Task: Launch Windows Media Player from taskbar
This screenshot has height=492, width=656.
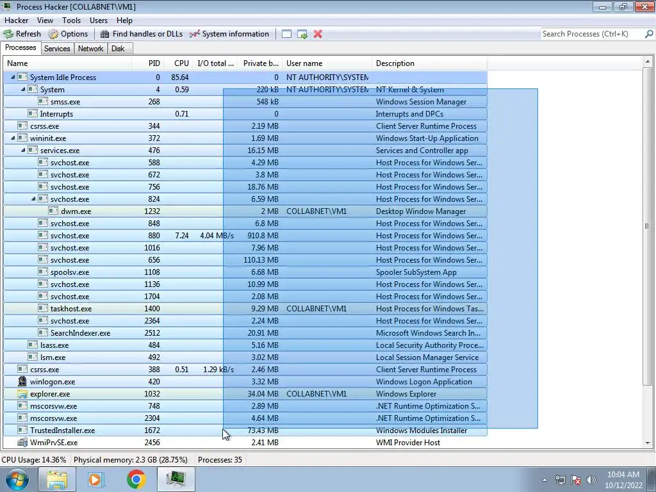Action: [x=96, y=479]
